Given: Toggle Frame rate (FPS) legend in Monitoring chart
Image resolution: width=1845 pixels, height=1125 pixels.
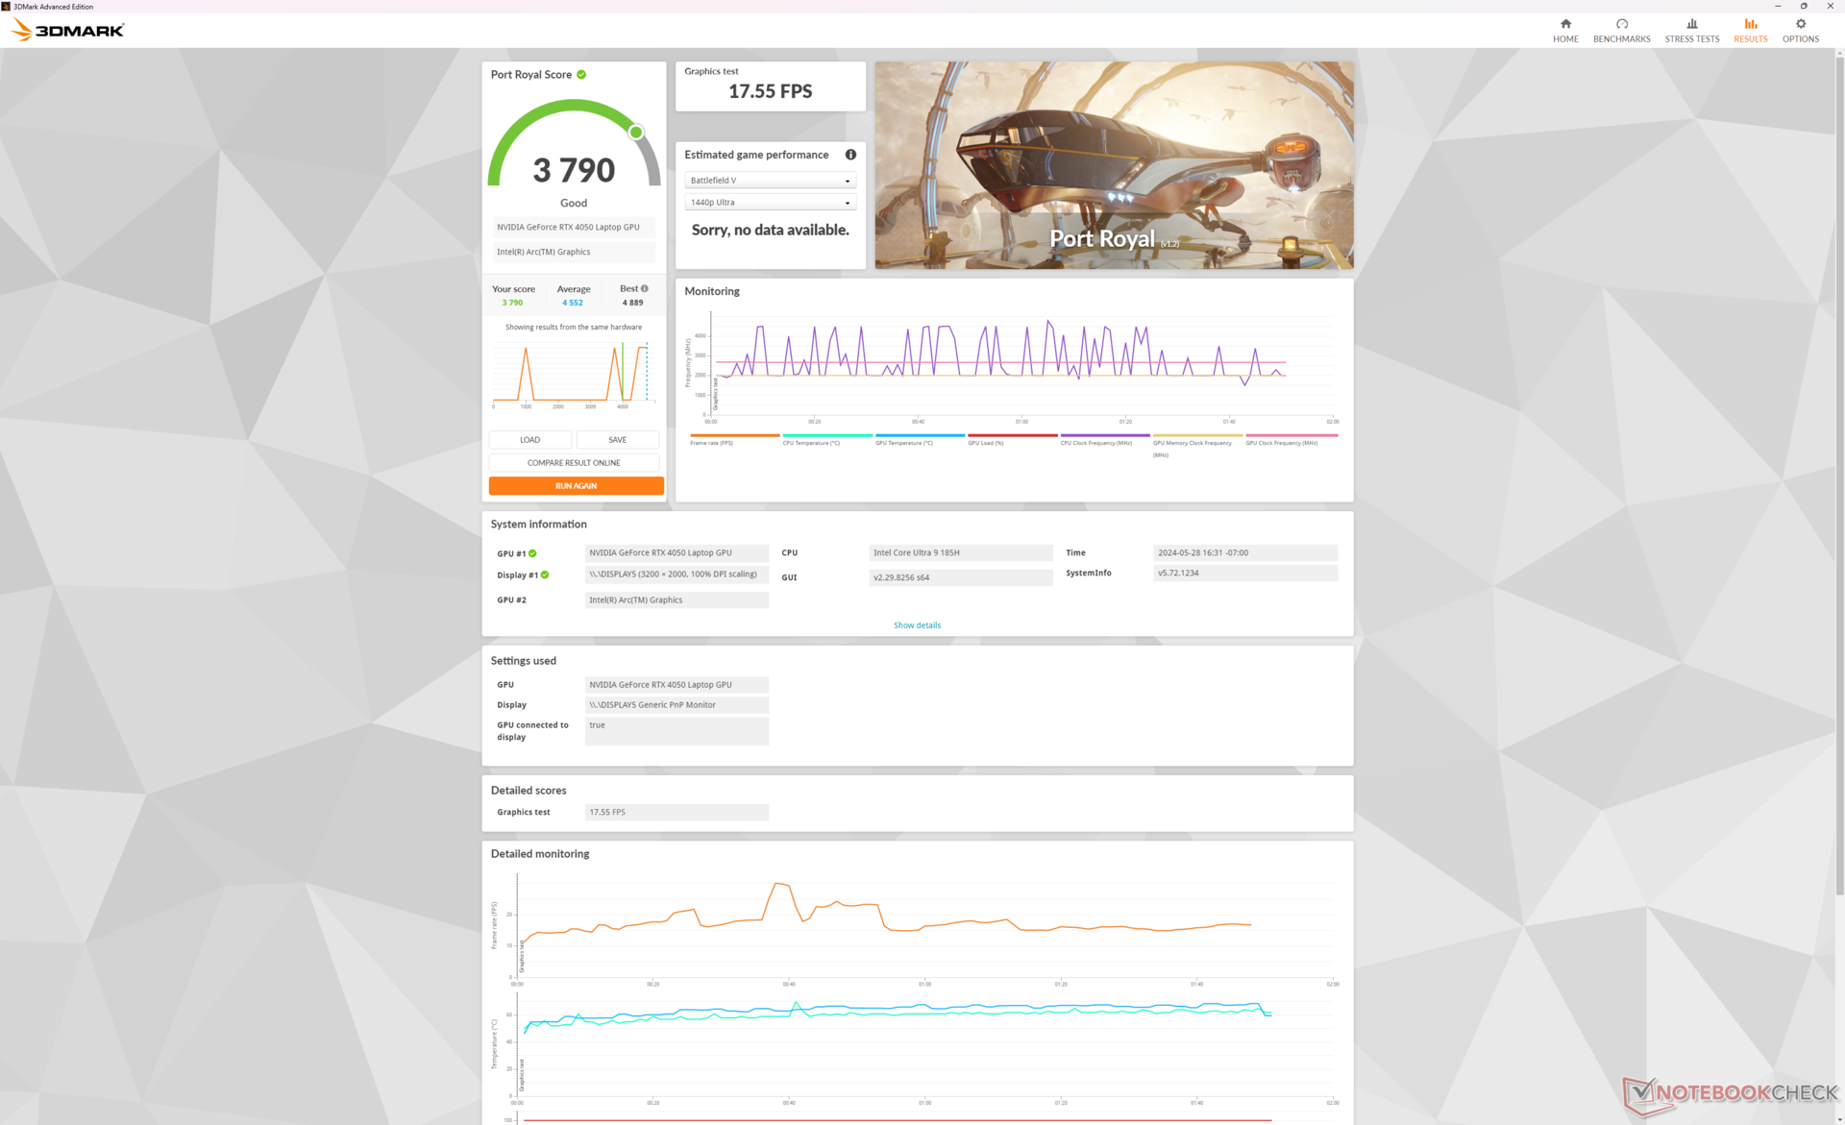Looking at the screenshot, I should (712, 443).
